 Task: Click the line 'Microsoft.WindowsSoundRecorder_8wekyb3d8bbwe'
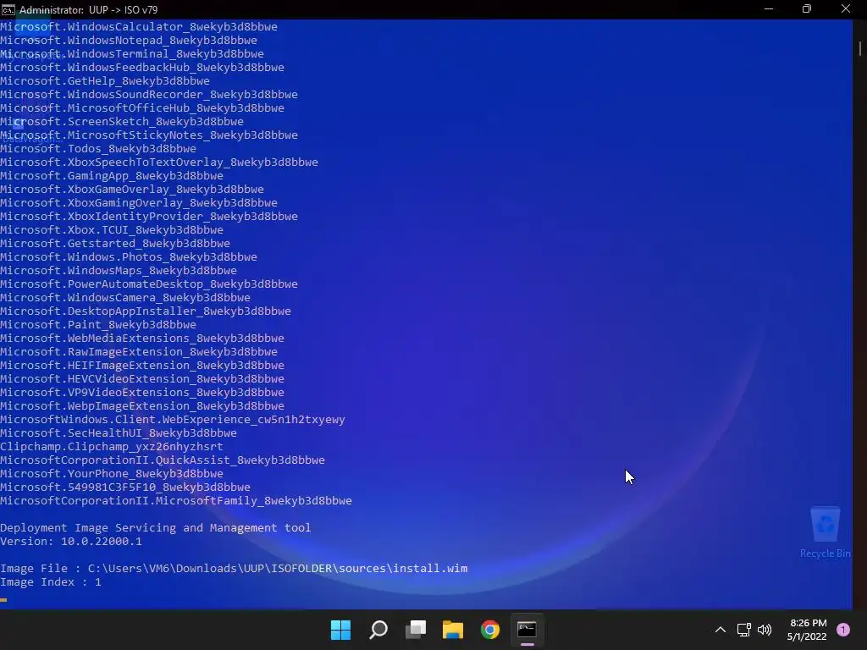pyautogui.click(x=149, y=95)
